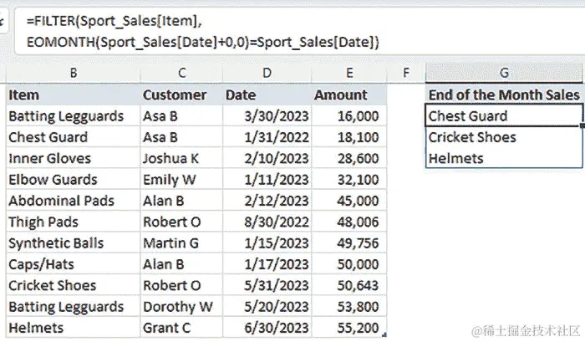Select column B header
The width and height of the screenshot is (585, 342).
74,73
